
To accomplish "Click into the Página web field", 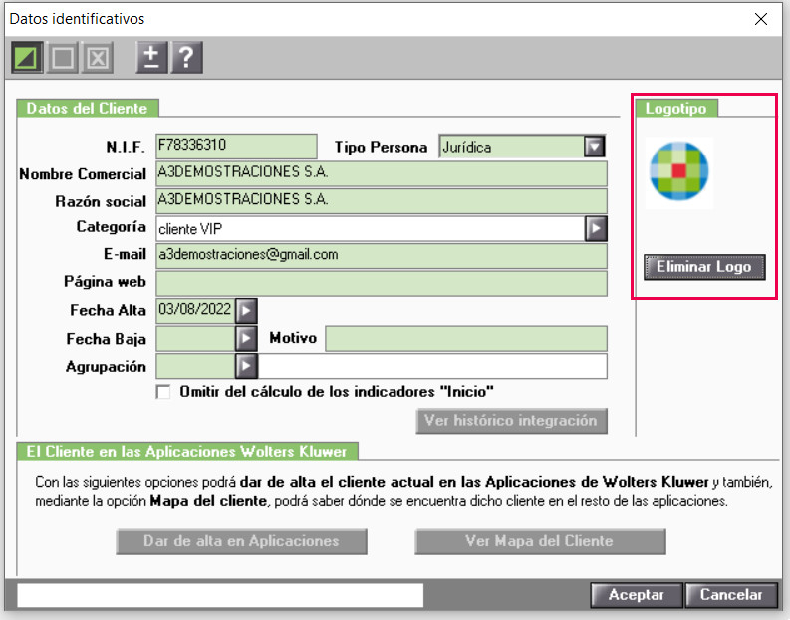I will [382, 283].
